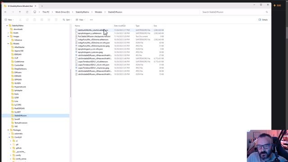The width and height of the screenshot is (288, 162).
Task: Click StableDiffusion in breadcrumb
Action: [115, 12]
